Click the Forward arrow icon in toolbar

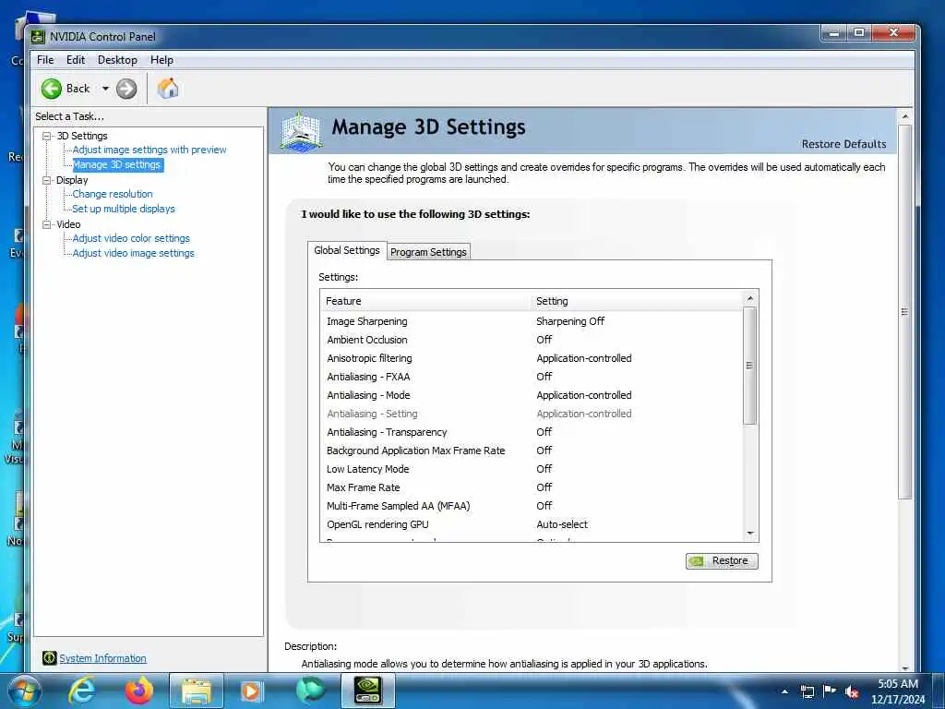click(126, 89)
